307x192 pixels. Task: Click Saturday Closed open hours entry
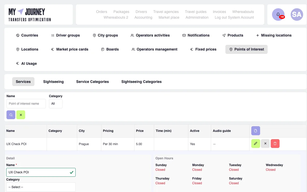pos(235,181)
